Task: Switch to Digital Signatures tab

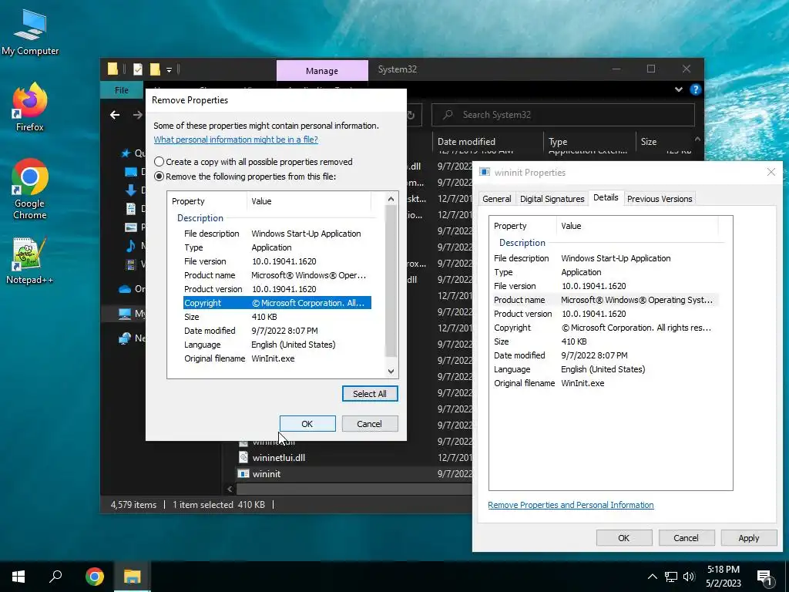Action: [x=552, y=199]
